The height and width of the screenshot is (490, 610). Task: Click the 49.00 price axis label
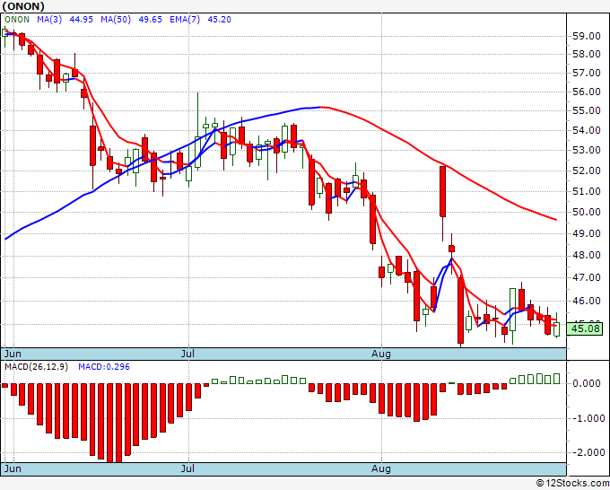(587, 233)
